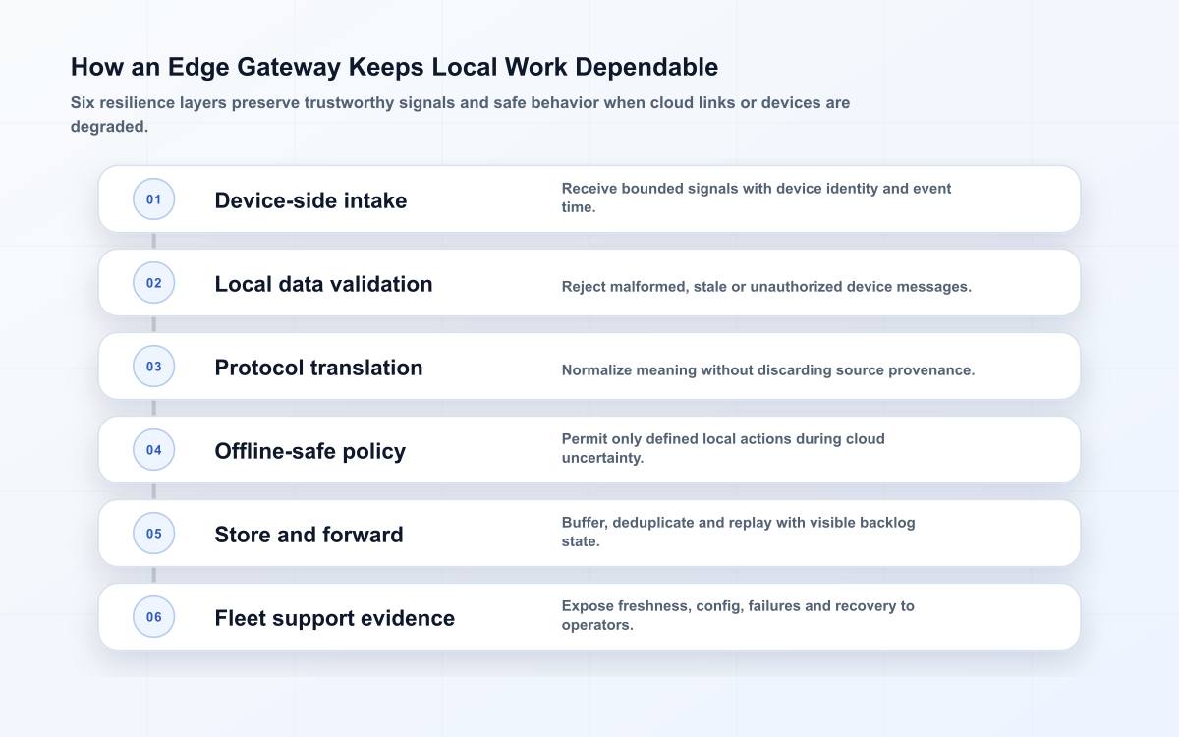Click 'Permit only defined local actions' description
The image size is (1179, 737).
coord(723,448)
